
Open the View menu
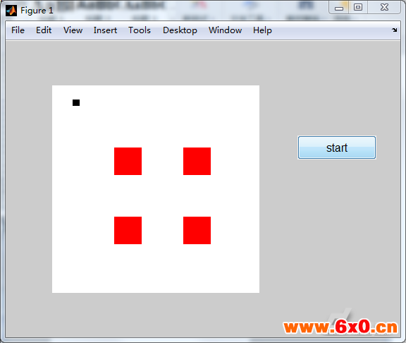[x=73, y=30]
